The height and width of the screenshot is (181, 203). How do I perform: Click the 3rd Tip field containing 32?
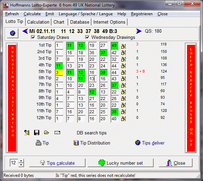point(115,59)
